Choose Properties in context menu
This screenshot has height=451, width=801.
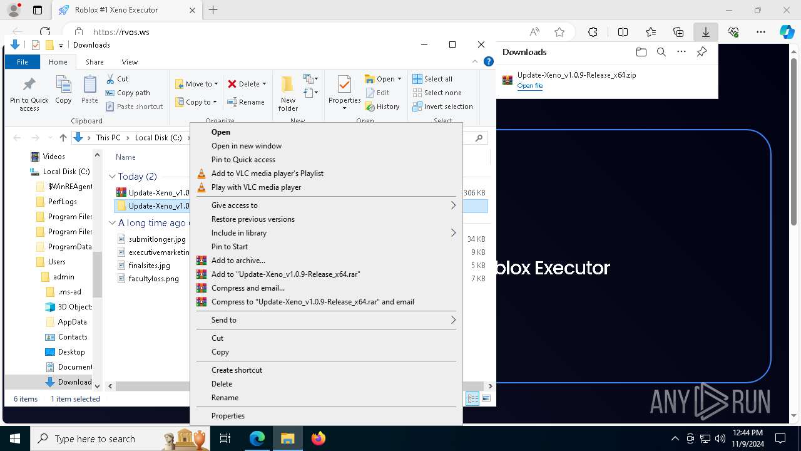(326, 416)
